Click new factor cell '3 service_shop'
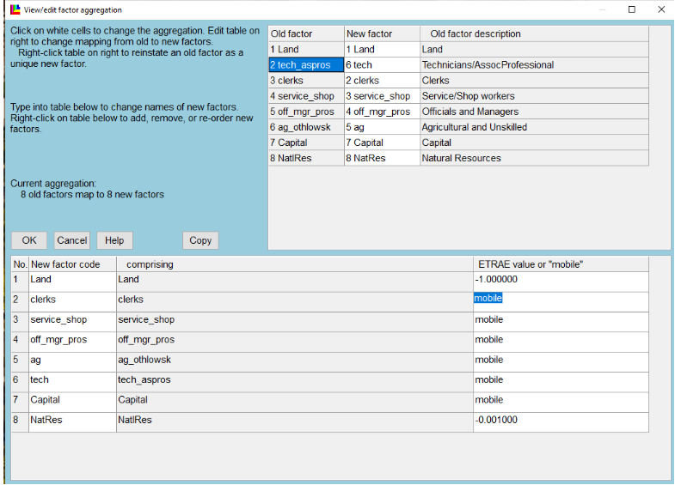The width and height of the screenshot is (675, 485). point(383,96)
